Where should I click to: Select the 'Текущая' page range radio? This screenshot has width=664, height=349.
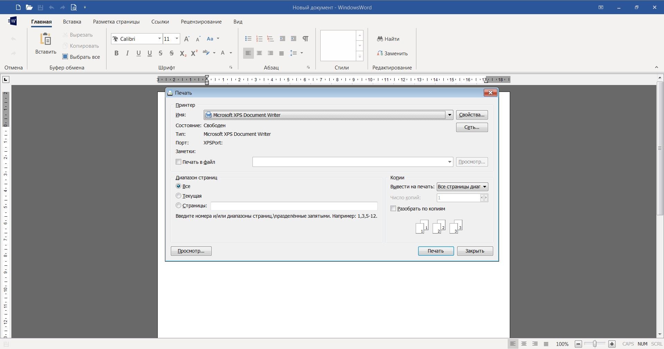pyautogui.click(x=178, y=196)
